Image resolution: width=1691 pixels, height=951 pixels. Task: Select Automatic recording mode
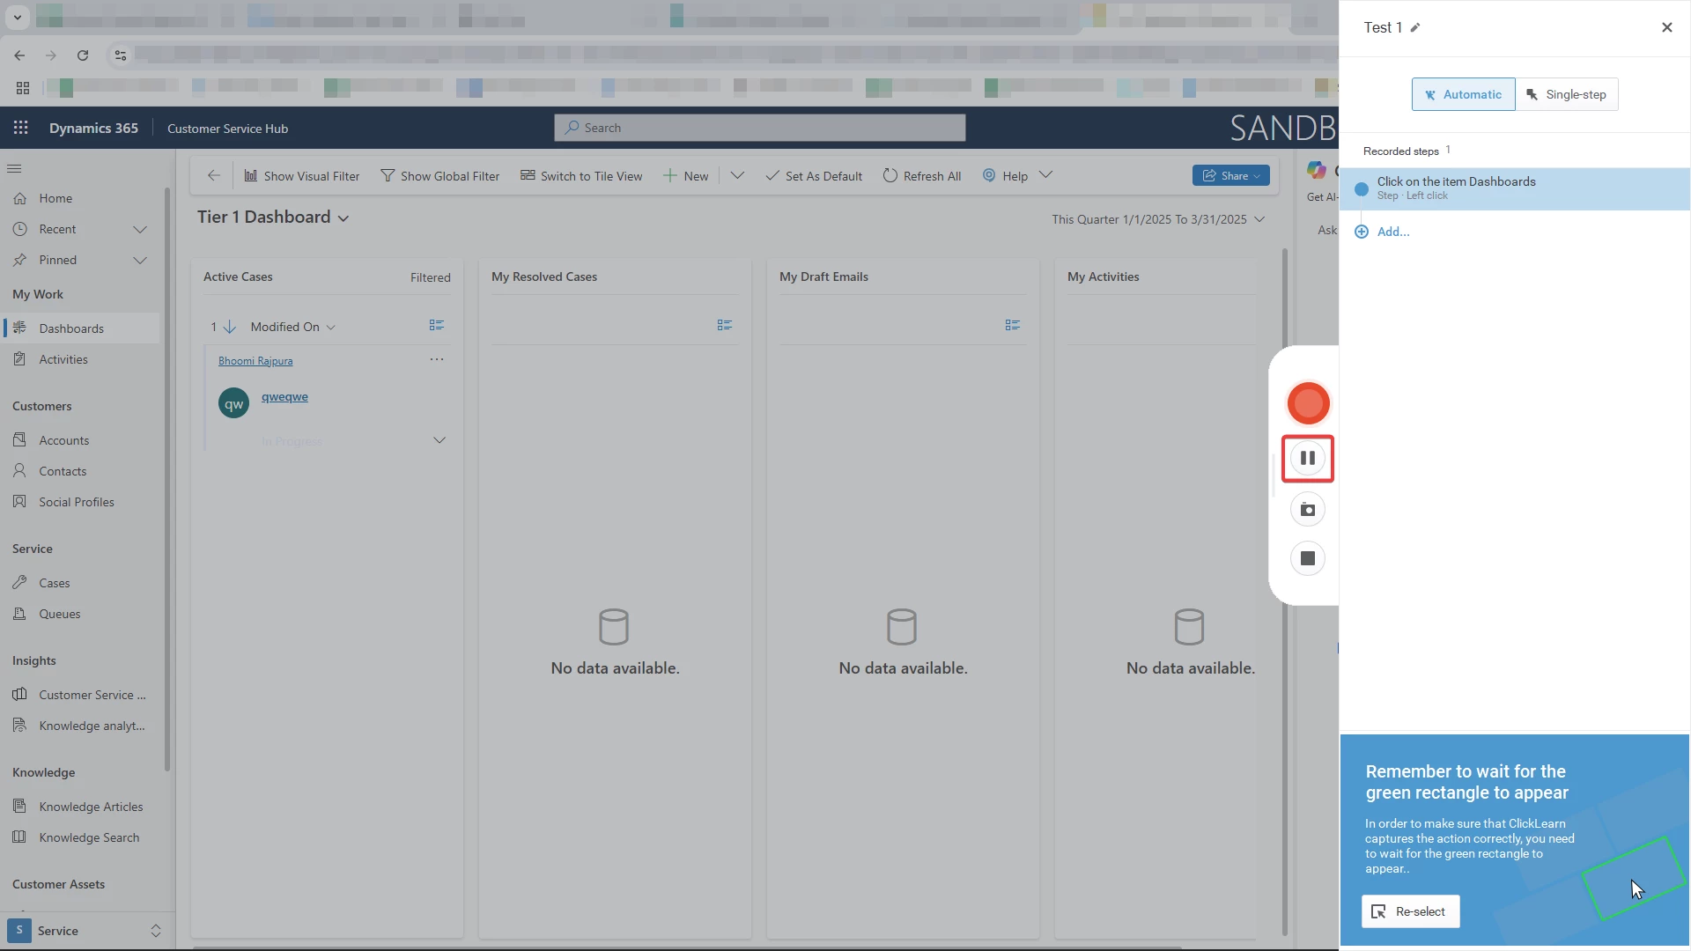pyautogui.click(x=1463, y=94)
